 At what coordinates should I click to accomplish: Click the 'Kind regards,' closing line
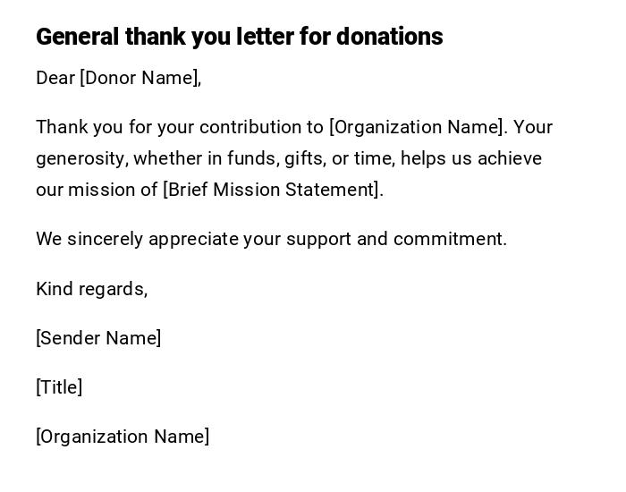(x=91, y=289)
